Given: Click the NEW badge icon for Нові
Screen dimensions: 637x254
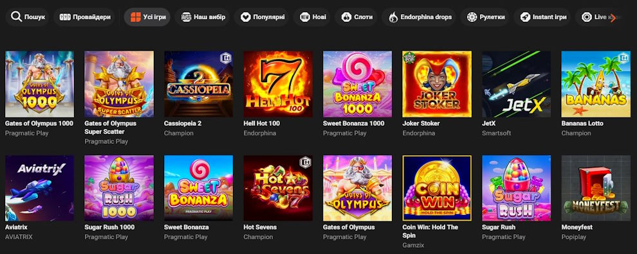Looking at the screenshot, I should point(305,17).
